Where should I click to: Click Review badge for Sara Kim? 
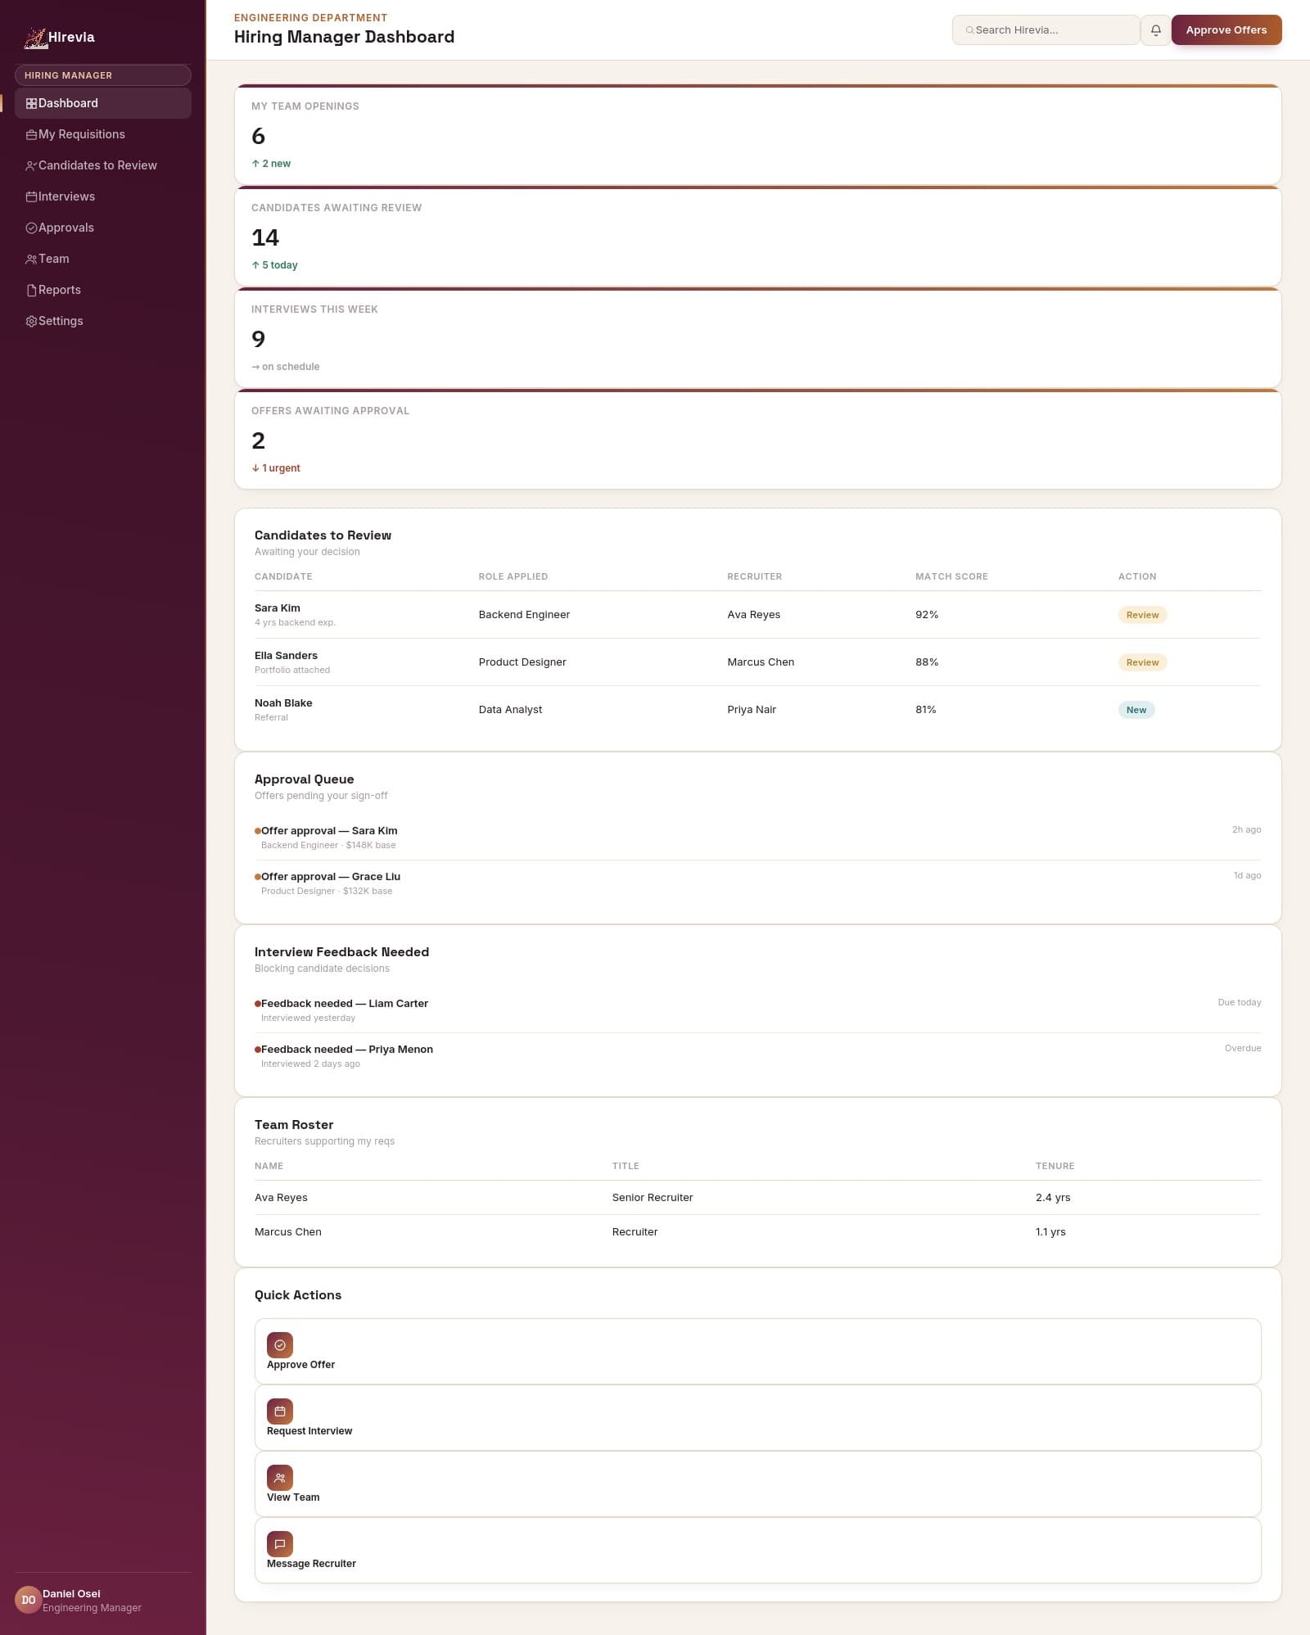pos(1142,615)
